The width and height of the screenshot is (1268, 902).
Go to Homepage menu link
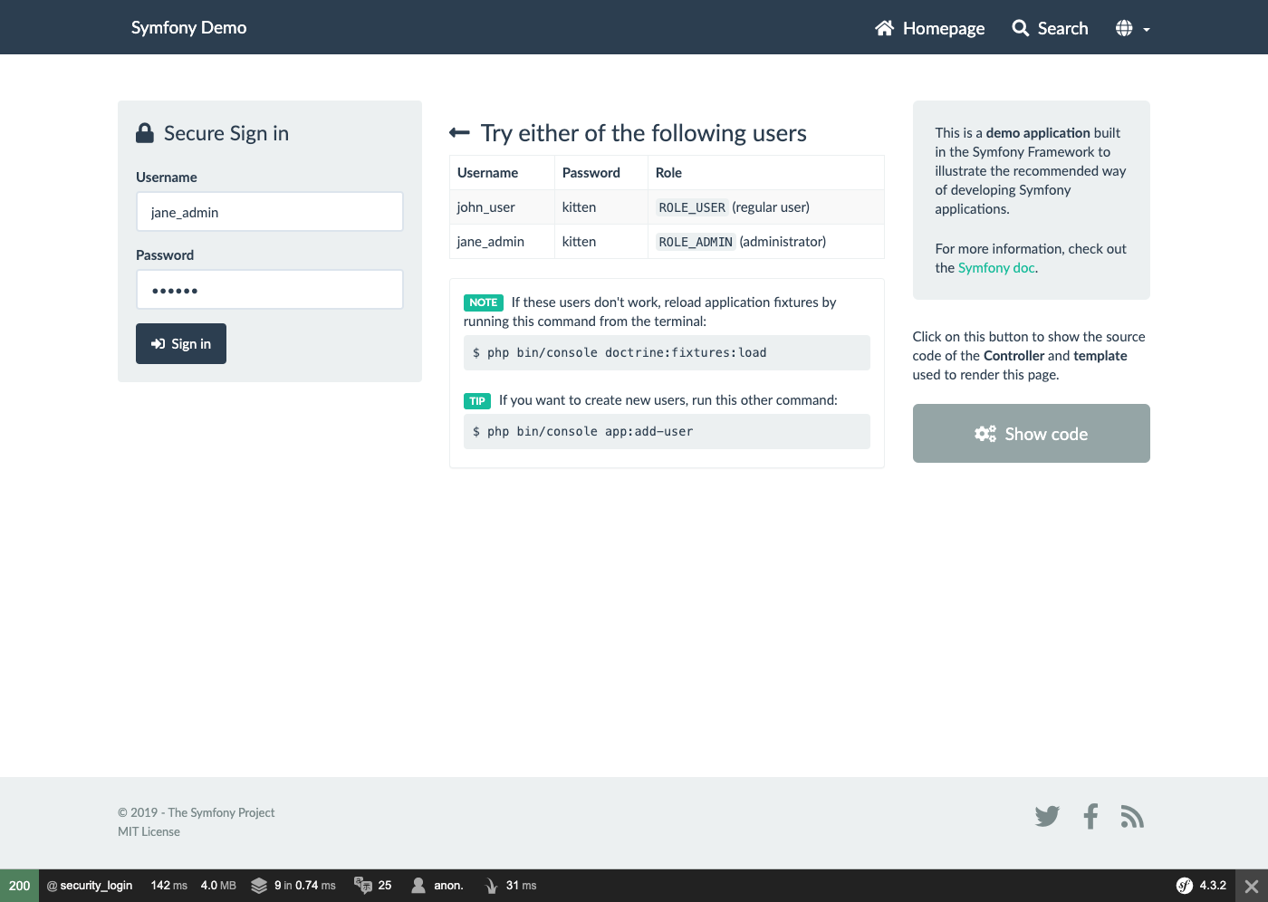coord(929,28)
